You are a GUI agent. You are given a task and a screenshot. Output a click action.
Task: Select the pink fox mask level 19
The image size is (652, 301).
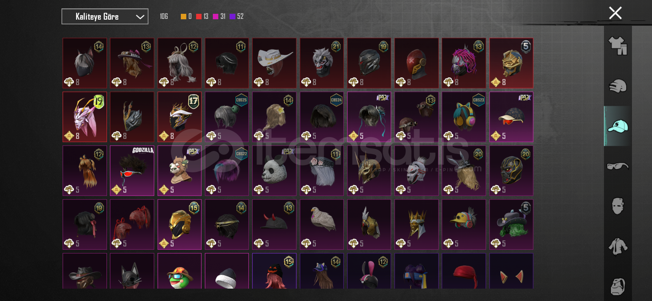coord(85,117)
